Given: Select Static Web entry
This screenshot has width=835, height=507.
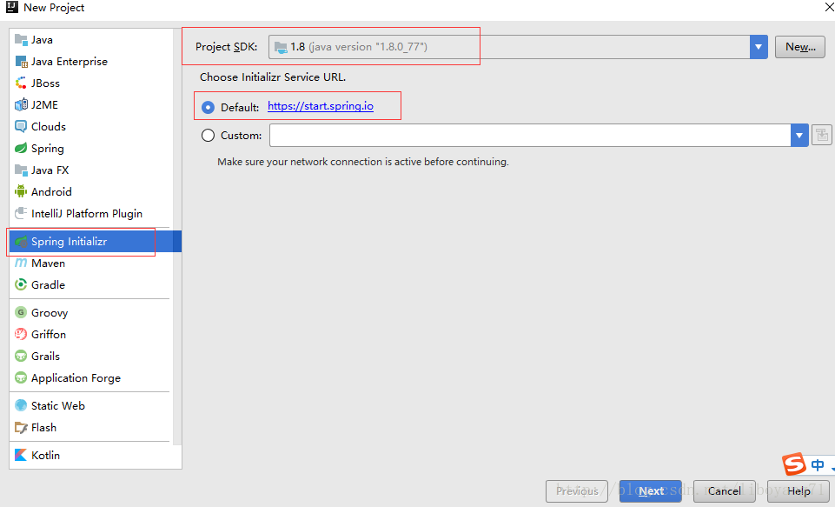Looking at the screenshot, I should pos(91,406).
